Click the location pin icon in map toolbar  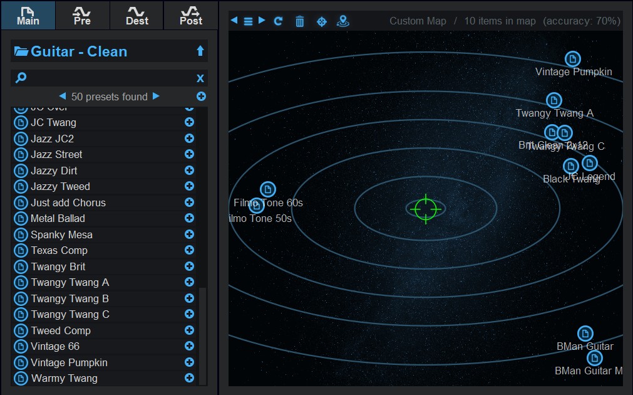(342, 21)
